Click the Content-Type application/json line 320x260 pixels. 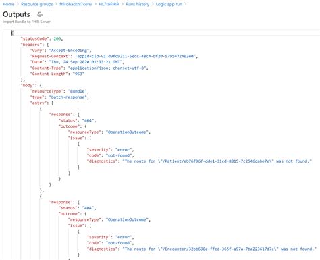89,68
